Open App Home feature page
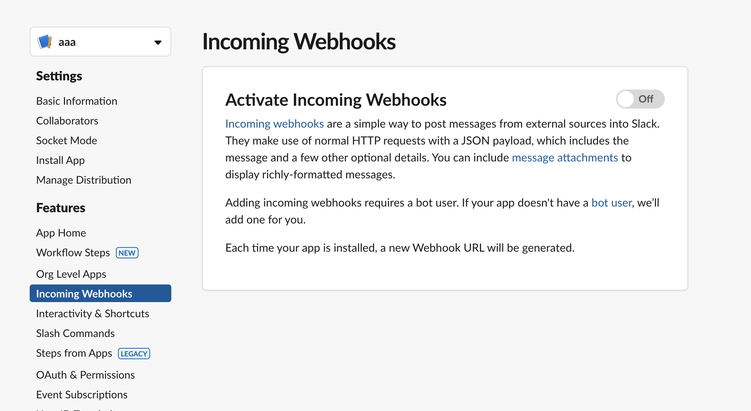 coord(61,233)
